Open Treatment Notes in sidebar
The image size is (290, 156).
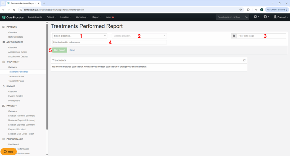16,76
